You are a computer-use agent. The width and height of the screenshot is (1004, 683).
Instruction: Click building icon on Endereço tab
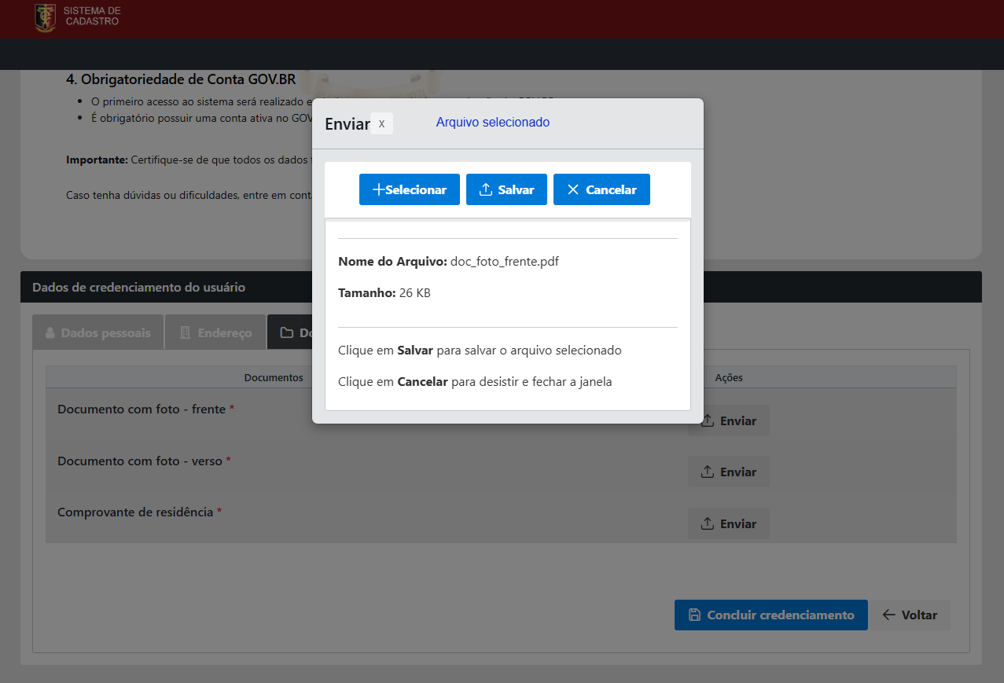(186, 332)
